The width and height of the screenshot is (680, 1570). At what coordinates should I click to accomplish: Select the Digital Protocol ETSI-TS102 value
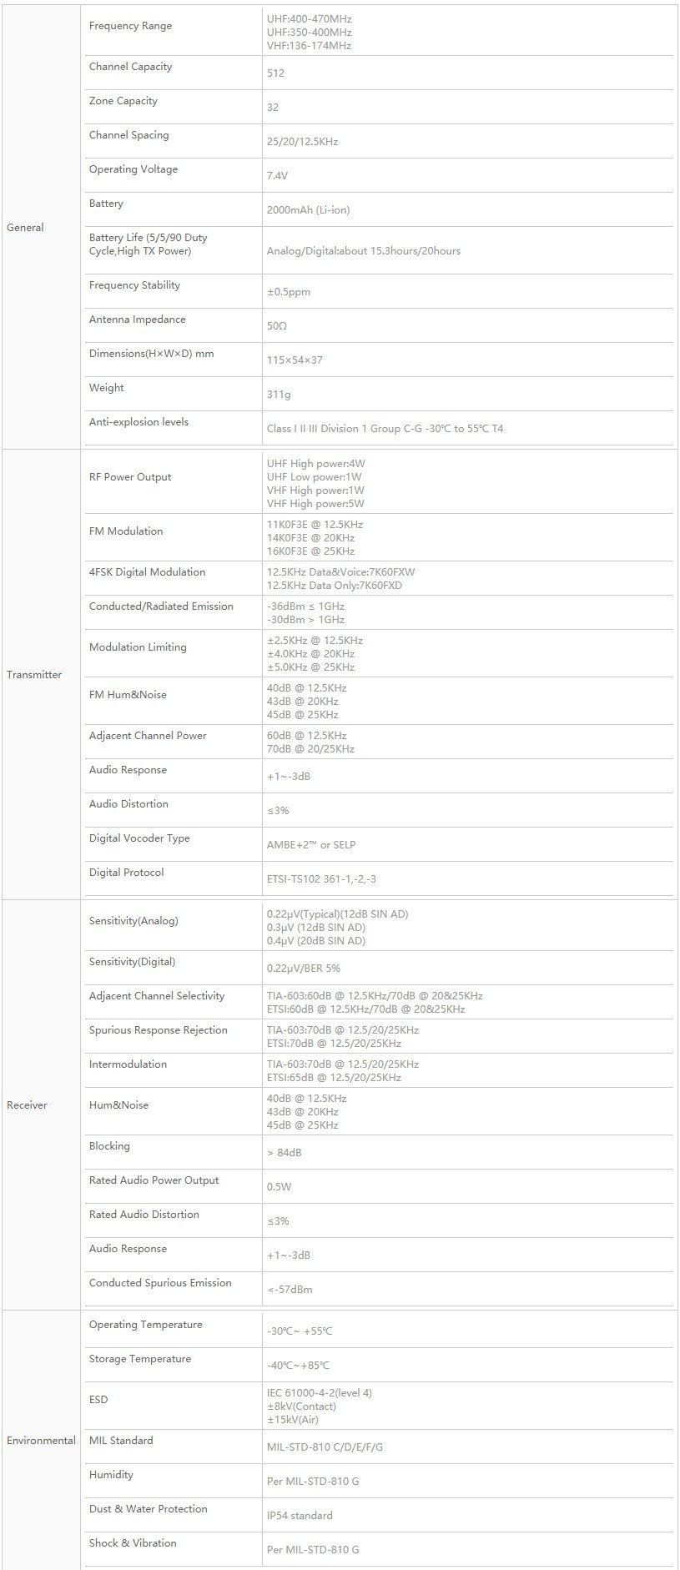click(x=321, y=878)
